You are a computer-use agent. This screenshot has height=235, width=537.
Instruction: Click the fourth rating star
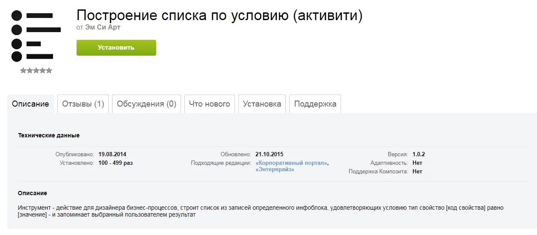[42, 71]
